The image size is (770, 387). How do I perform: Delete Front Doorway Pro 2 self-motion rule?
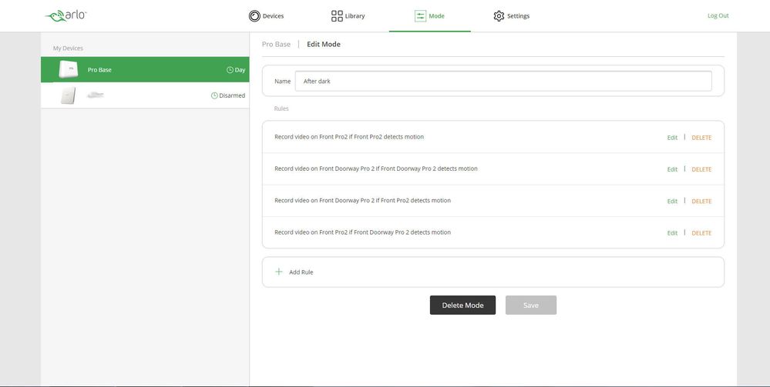pos(701,169)
